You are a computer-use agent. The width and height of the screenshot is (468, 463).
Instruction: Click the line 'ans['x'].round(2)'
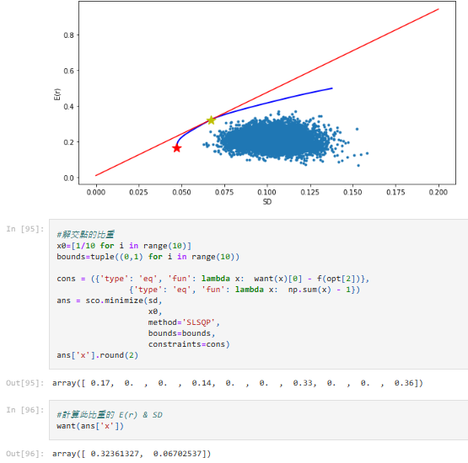[x=98, y=355]
